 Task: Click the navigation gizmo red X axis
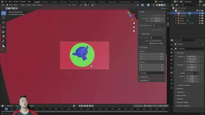[134, 14]
